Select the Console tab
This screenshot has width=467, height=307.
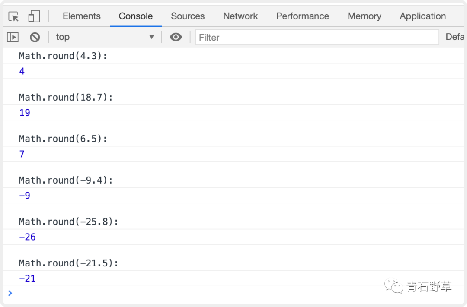click(x=136, y=16)
